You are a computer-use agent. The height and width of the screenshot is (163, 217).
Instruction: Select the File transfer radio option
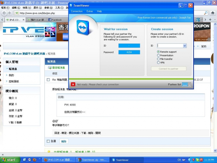158,59
